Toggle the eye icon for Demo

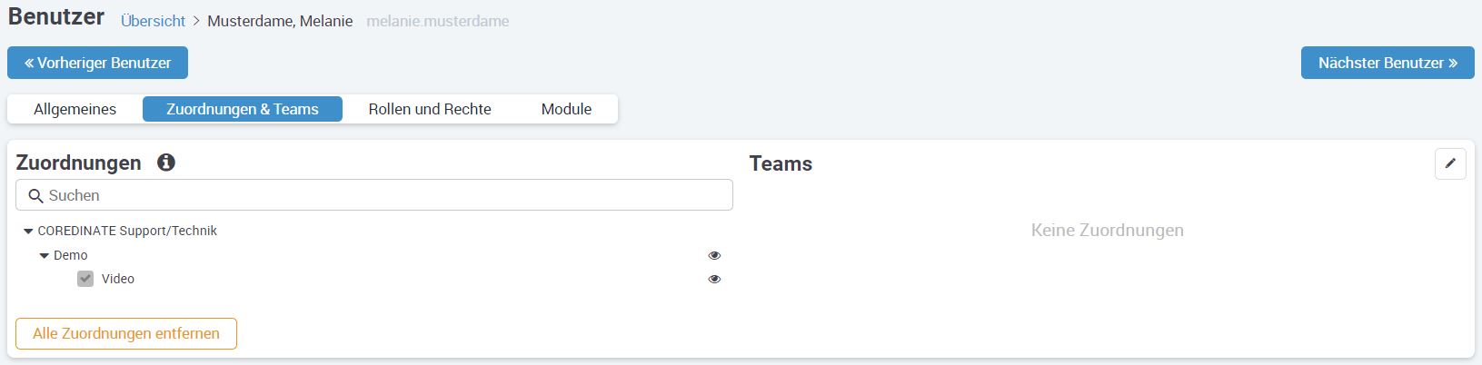tap(714, 256)
